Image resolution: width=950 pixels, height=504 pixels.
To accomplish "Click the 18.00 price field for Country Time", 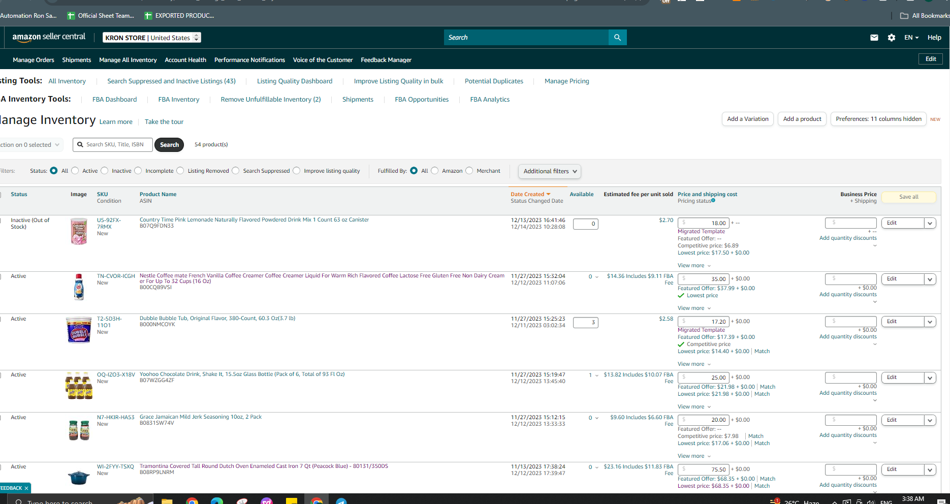I will 704,223.
